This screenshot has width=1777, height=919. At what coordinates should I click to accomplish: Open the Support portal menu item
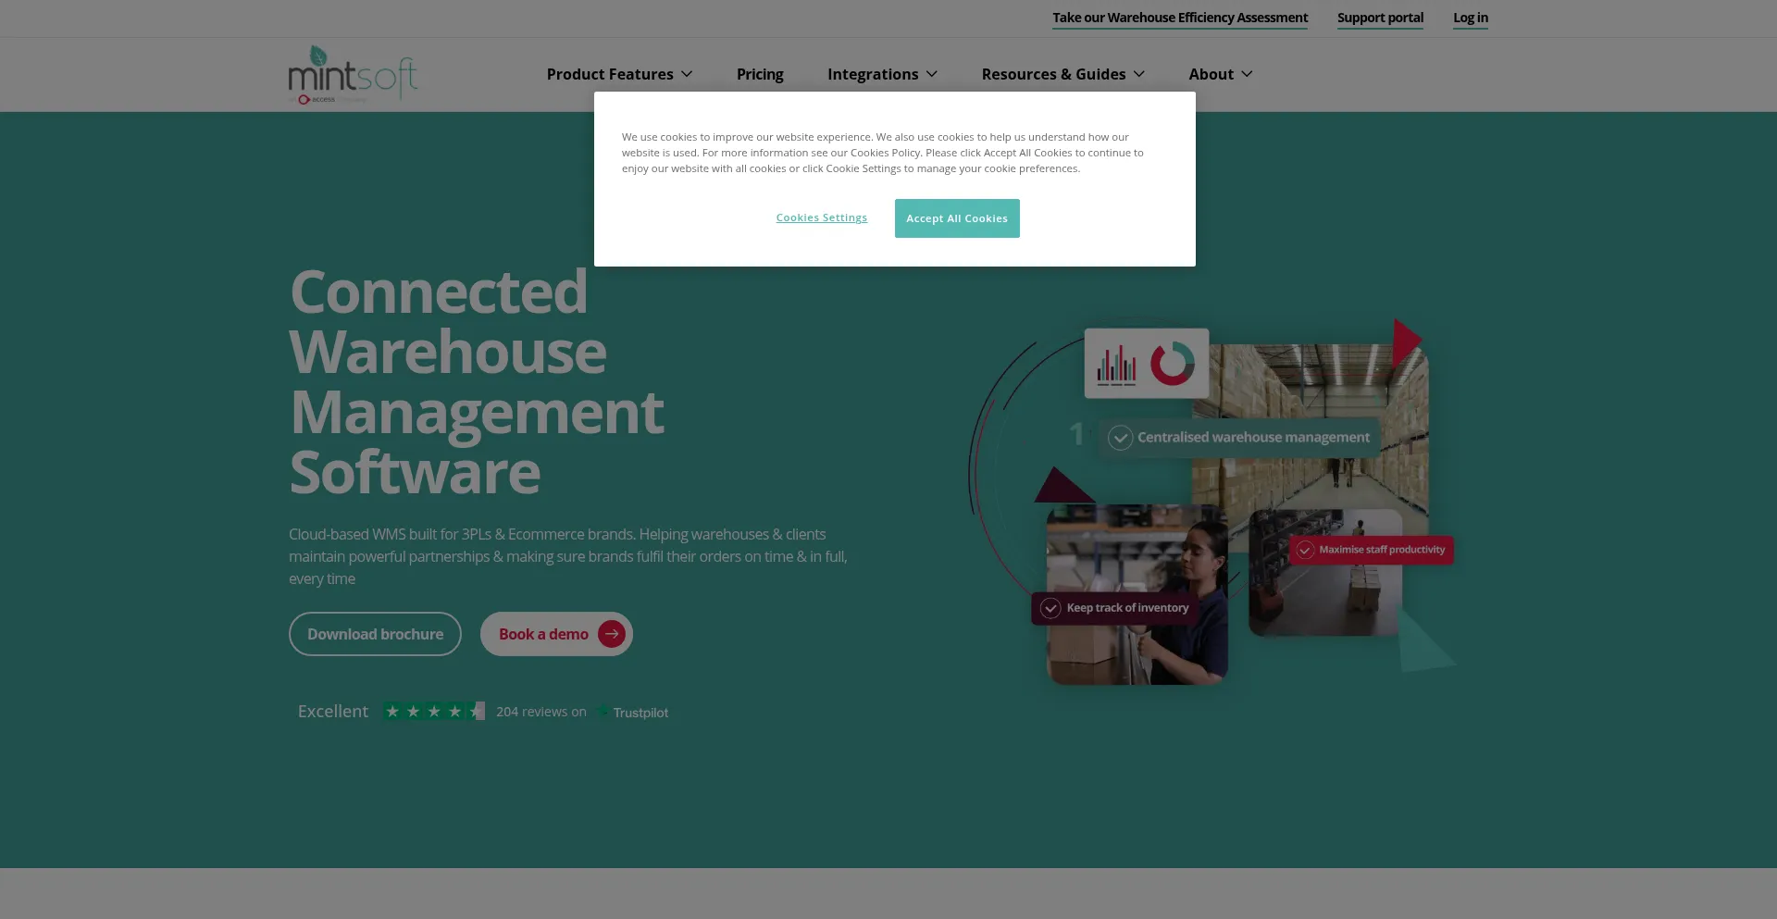[1380, 18]
